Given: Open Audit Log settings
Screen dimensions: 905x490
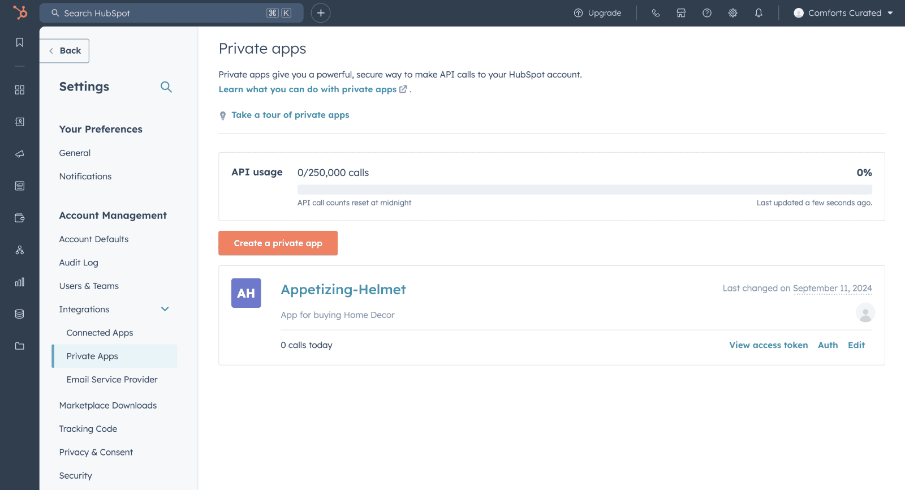Looking at the screenshot, I should pos(79,263).
